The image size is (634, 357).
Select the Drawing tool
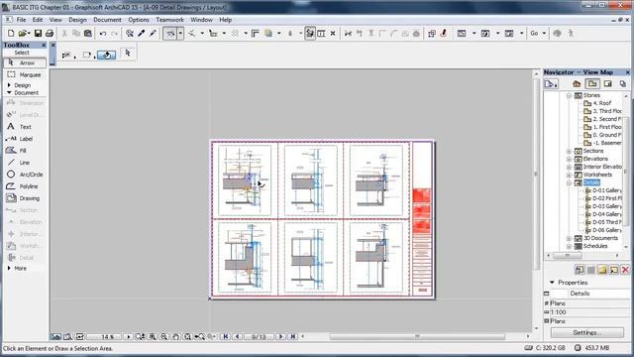[x=25, y=198]
